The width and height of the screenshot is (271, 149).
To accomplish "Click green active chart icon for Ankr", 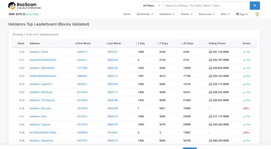I will tap(244, 116).
